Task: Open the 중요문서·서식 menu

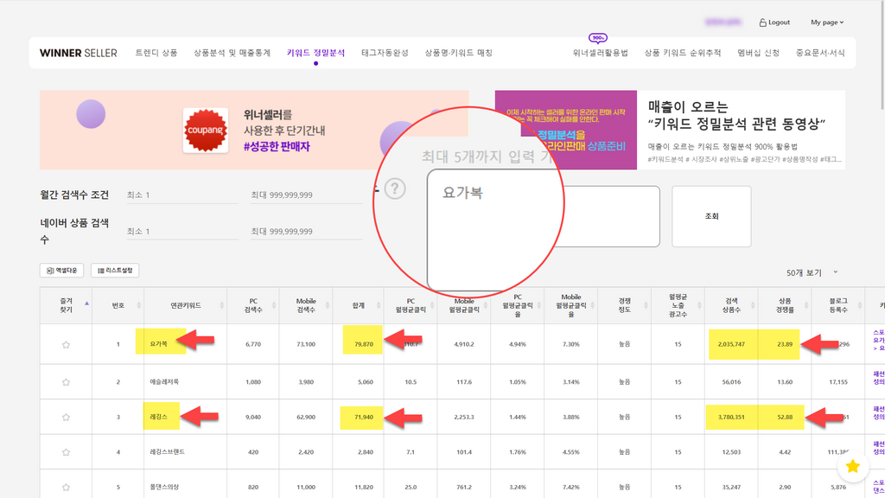Action: click(820, 53)
